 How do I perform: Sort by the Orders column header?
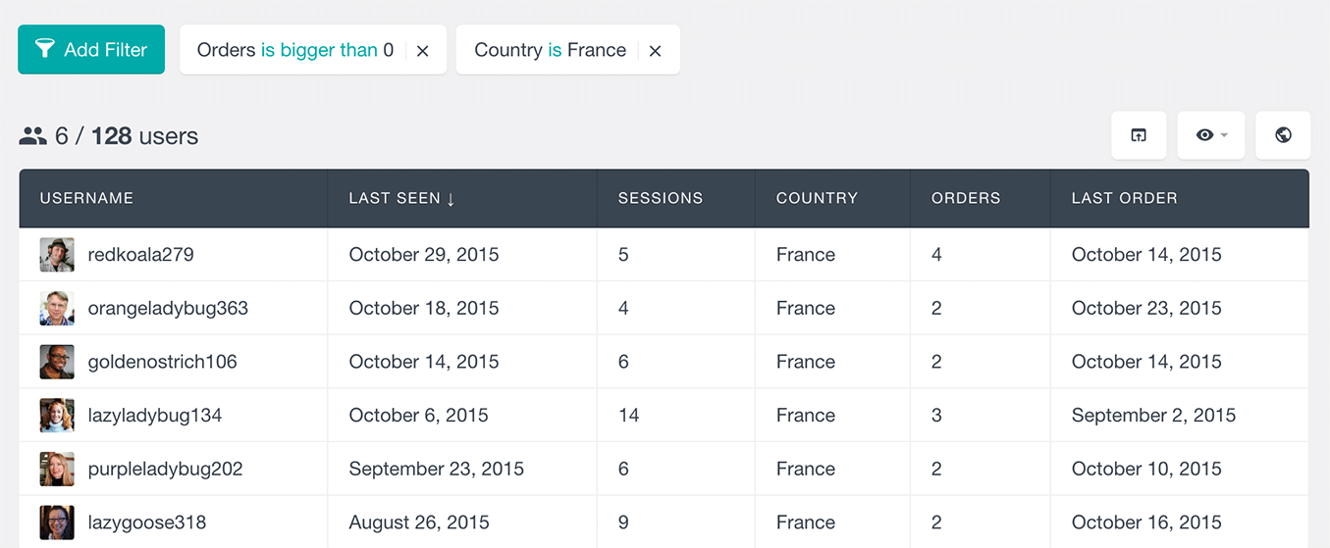coord(966,198)
